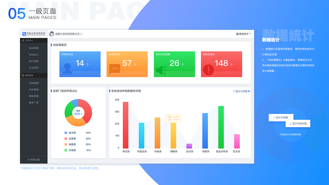The height and width of the screenshot is (185, 329).
Task: Open 权限设置 at the sidebar bottom
Action: click(x=34, y=160)
